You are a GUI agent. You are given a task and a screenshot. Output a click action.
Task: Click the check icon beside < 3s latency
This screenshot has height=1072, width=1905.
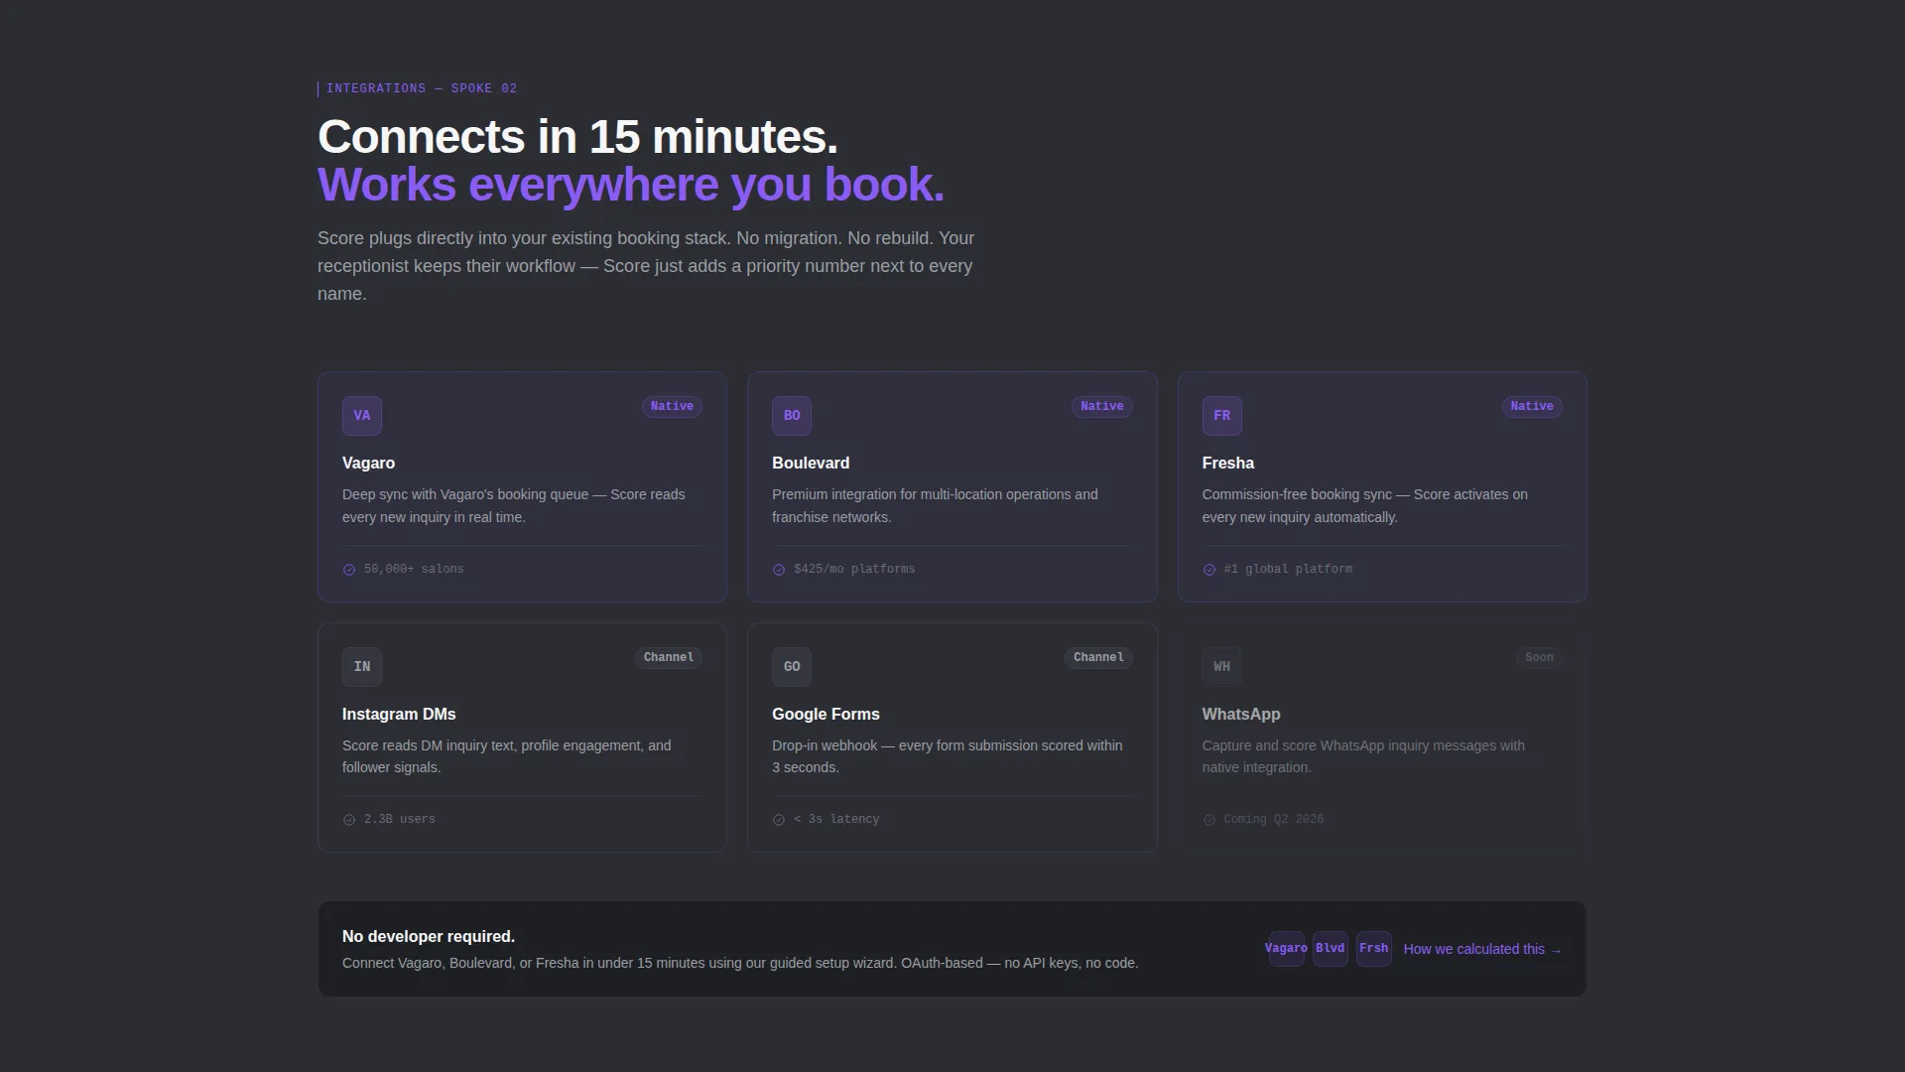click(779, 820)
